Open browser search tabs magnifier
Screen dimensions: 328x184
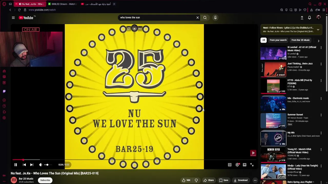click(310, 4)
